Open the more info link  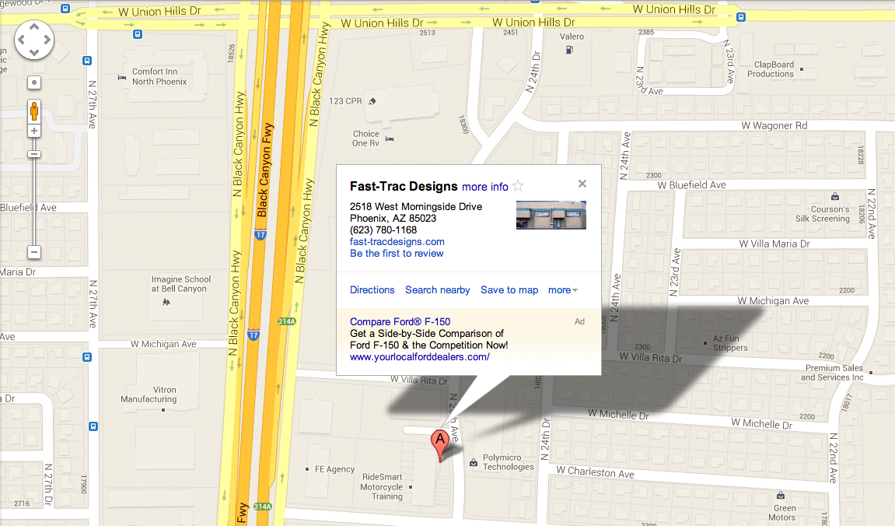(x=485, y=187)
